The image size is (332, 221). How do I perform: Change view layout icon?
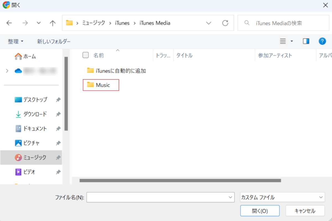pyautogui.click(x=283, y=41)
